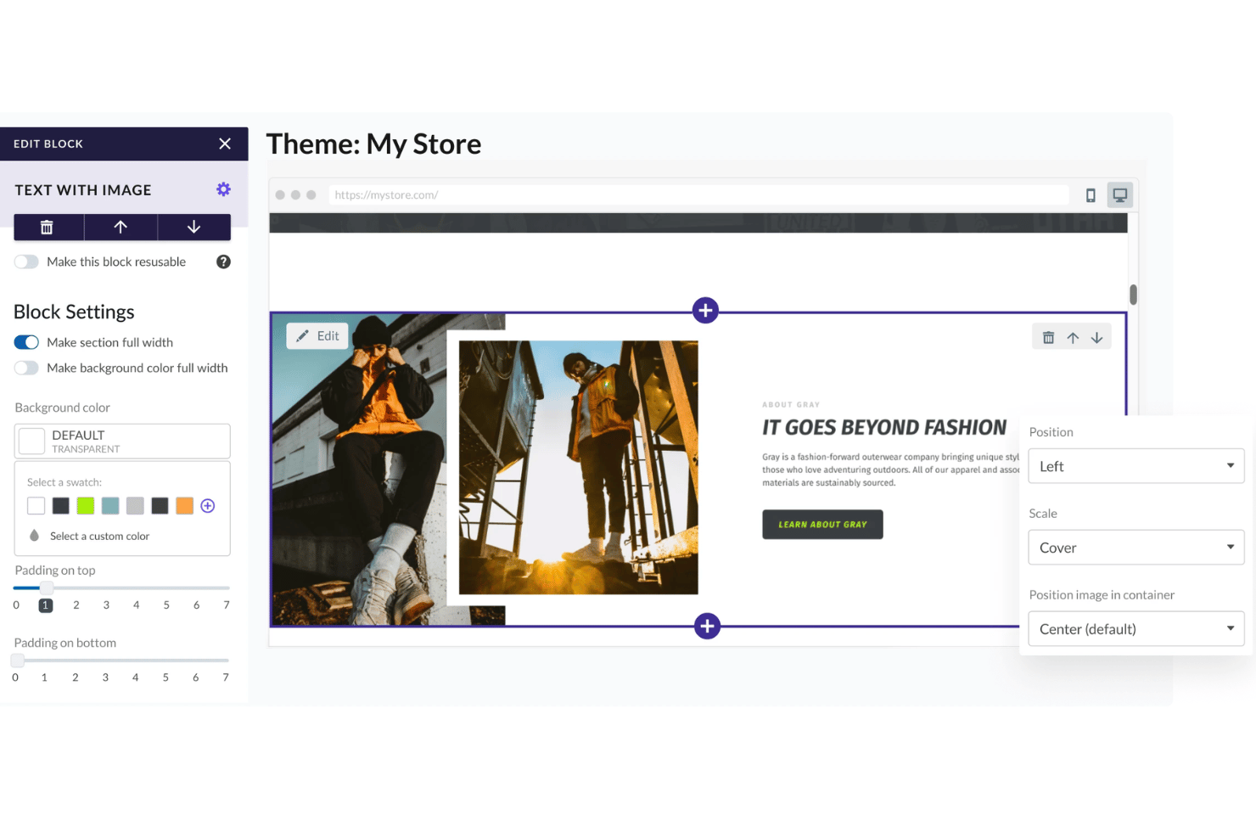Click the Padding on top slider handle

pos(47,588)
